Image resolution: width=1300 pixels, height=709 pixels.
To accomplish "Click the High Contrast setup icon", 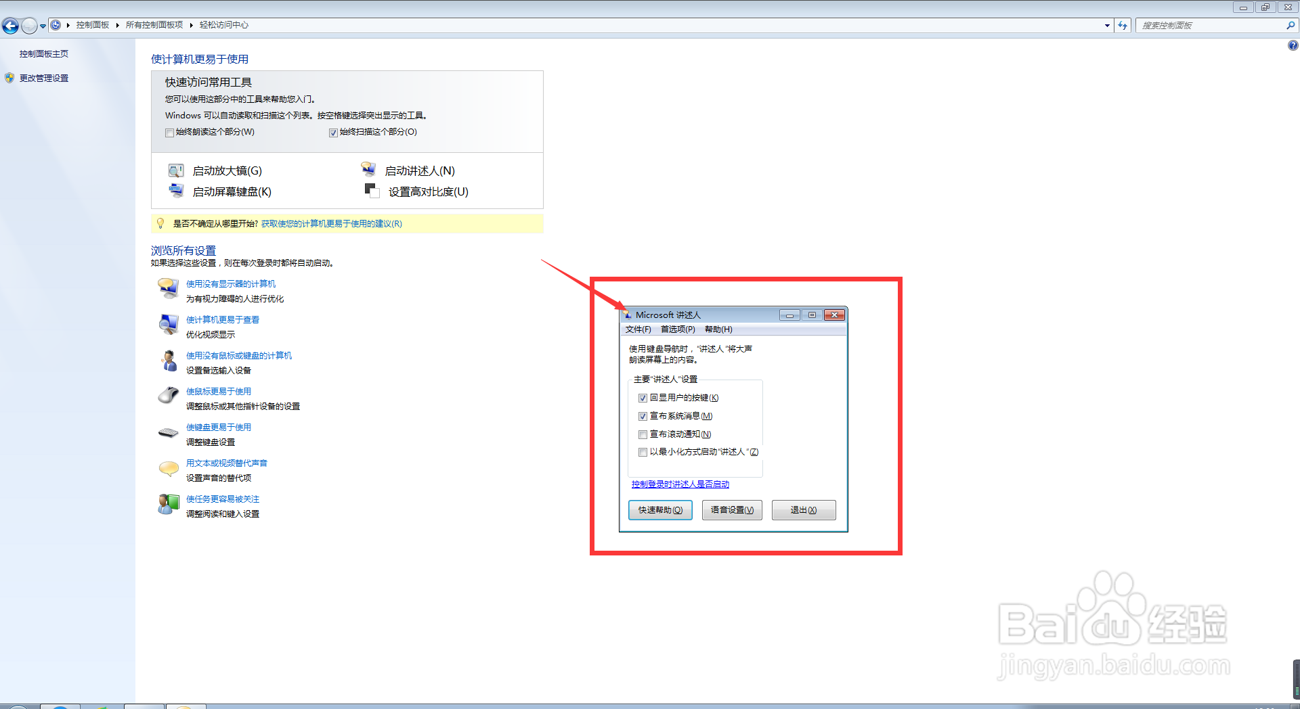I will click(371, 190).
